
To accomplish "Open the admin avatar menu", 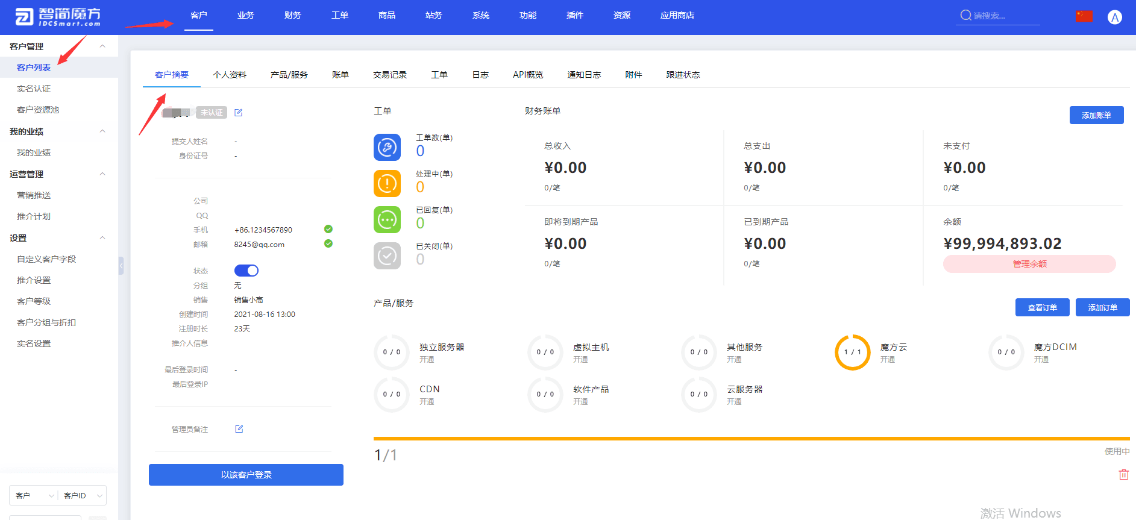I will click(1115, 17).
